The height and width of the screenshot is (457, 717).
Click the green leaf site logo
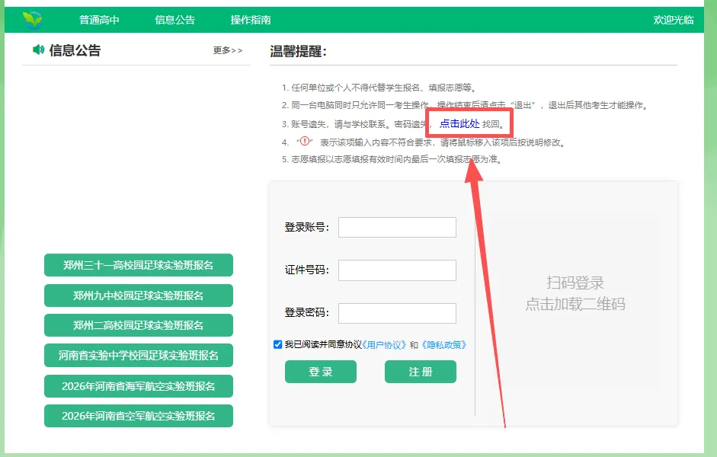click(x=33, y=20)
